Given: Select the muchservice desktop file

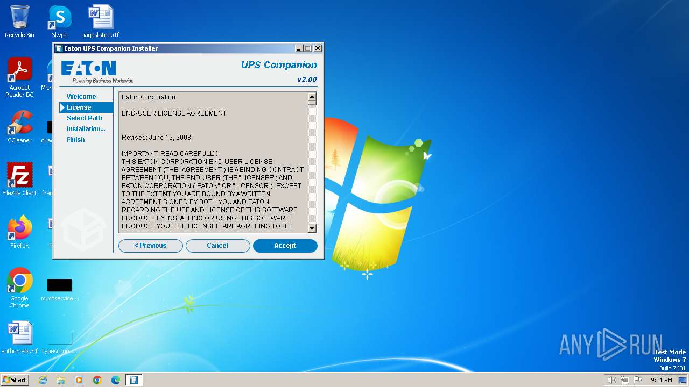Looking at the screenshot, I should coord(60,289).
